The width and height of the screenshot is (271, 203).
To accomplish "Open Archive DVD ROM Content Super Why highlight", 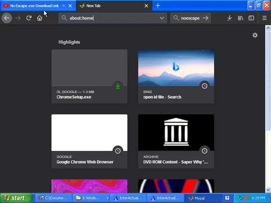I will click(x=176, y=141).
